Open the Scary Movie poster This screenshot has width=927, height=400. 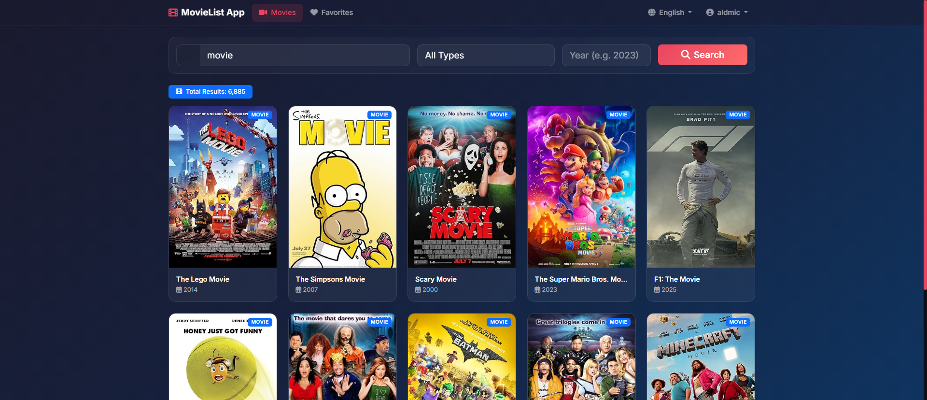(x=462, y=187)
